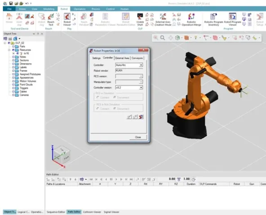The height and width of the screenshot is (215, 266).
Task: Open Robotic Program Inventory
Action: point(213,19)
